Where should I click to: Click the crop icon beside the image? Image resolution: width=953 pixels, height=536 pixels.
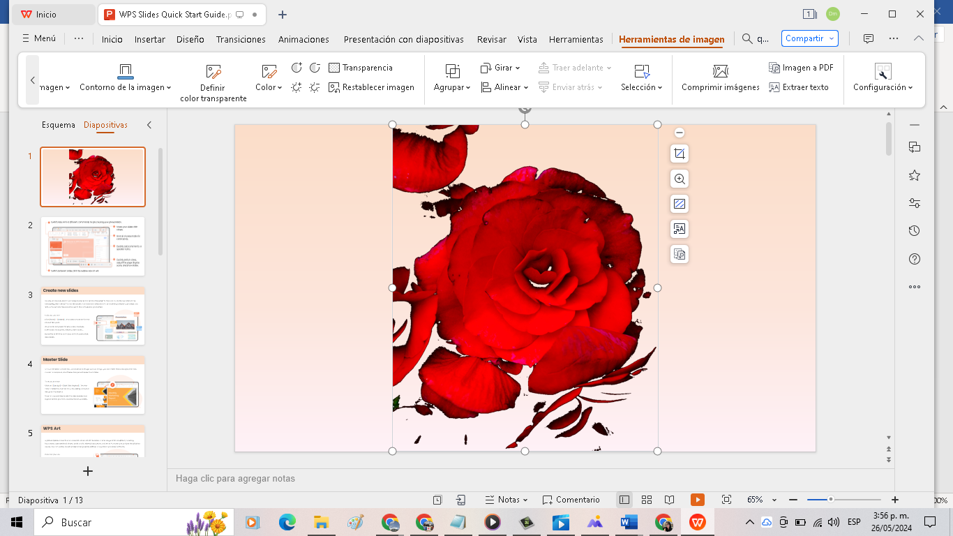(x=680, y=154)
